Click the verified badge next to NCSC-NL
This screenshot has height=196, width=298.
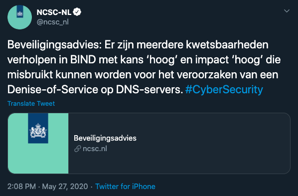click(77, 12)
